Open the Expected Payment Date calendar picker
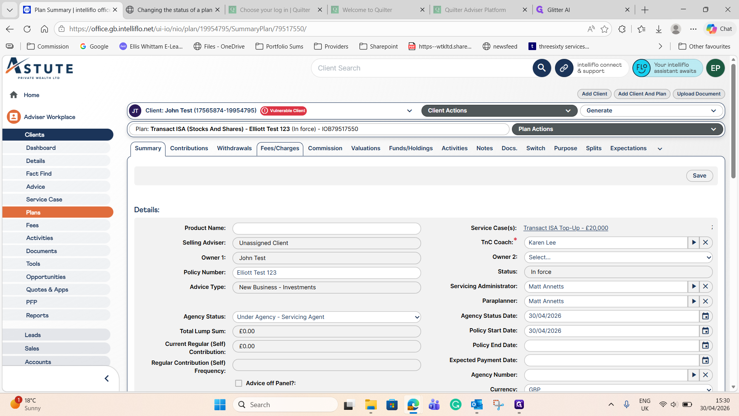The width and height of the screenshot is (739, 416). pyautogui.click(x=705, y=361)
